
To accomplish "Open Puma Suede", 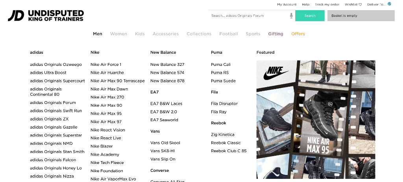I will (x=224, y=81).
